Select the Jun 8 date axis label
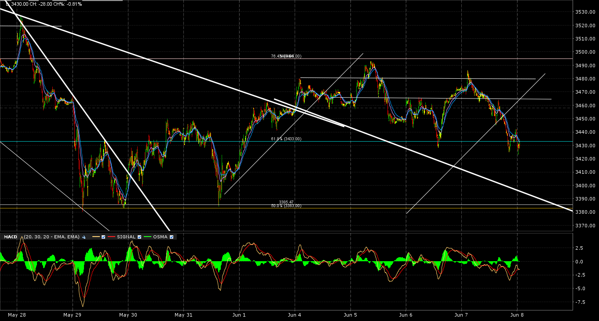This screenshot has width=599, height=321. (x=517, y=315)
